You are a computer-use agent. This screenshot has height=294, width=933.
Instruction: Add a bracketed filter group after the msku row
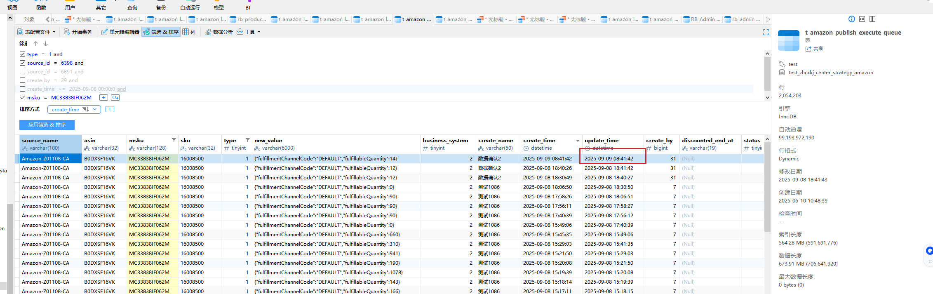(x=115, y=97)
